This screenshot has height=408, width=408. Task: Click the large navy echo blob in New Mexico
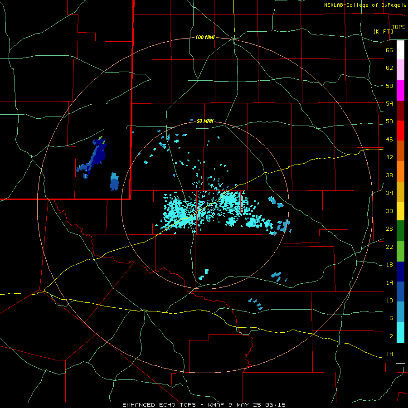[99, 154]
